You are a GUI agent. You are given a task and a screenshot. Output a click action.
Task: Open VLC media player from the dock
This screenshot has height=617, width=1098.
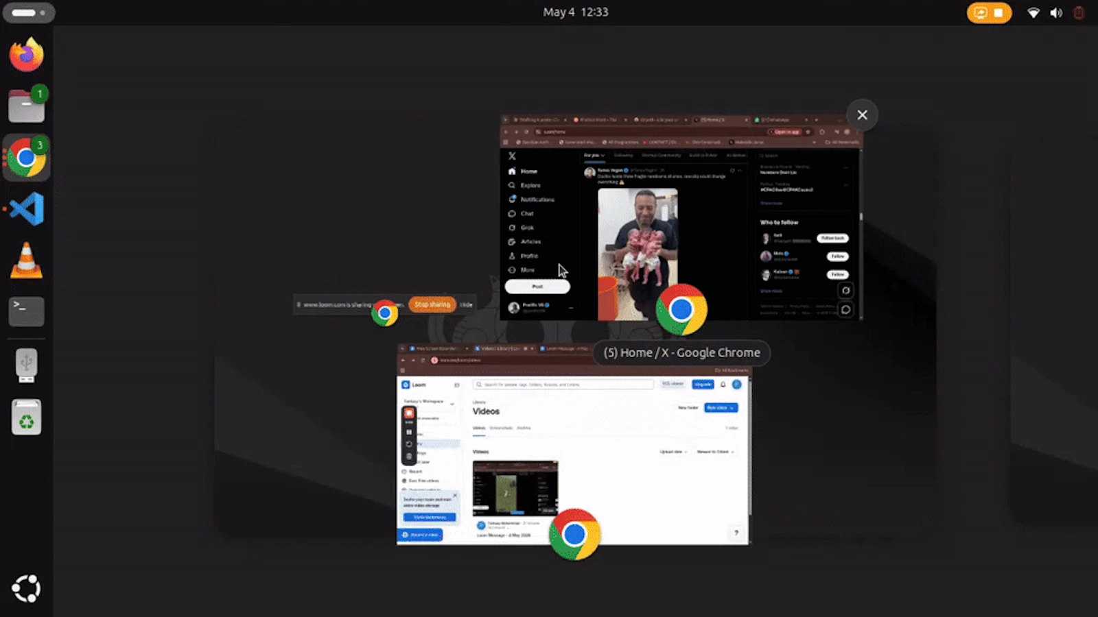(x=26, y=261)
